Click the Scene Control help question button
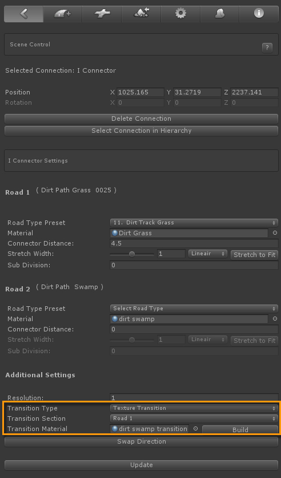This screenshot has height=478, width=281. click(x=267, y=48)
